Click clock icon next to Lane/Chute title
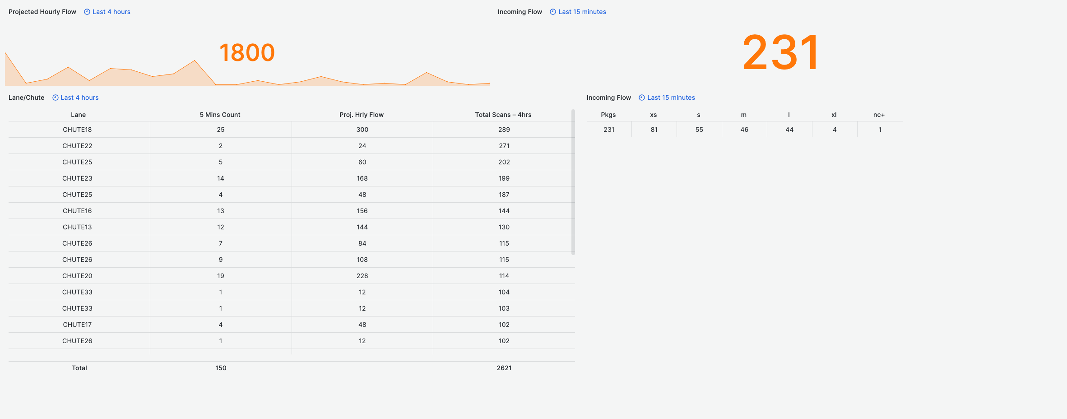Image resolution: width=1067 pixels, height=419 pixels. pyautogui.click(x=56, y=98)
